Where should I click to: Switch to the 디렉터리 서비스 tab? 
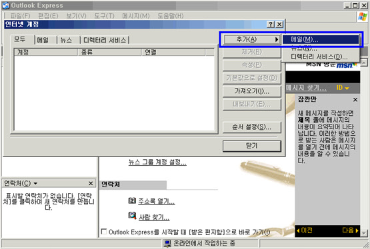pyautogui.click(x=105, y=40)
